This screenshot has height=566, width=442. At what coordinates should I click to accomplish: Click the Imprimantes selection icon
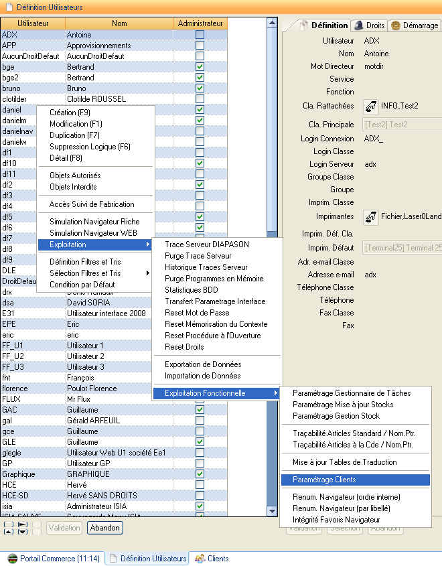click(x=370, y=217)
